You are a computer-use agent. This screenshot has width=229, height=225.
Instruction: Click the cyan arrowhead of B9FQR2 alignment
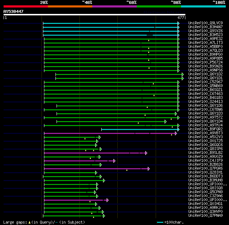coord(179,129)
